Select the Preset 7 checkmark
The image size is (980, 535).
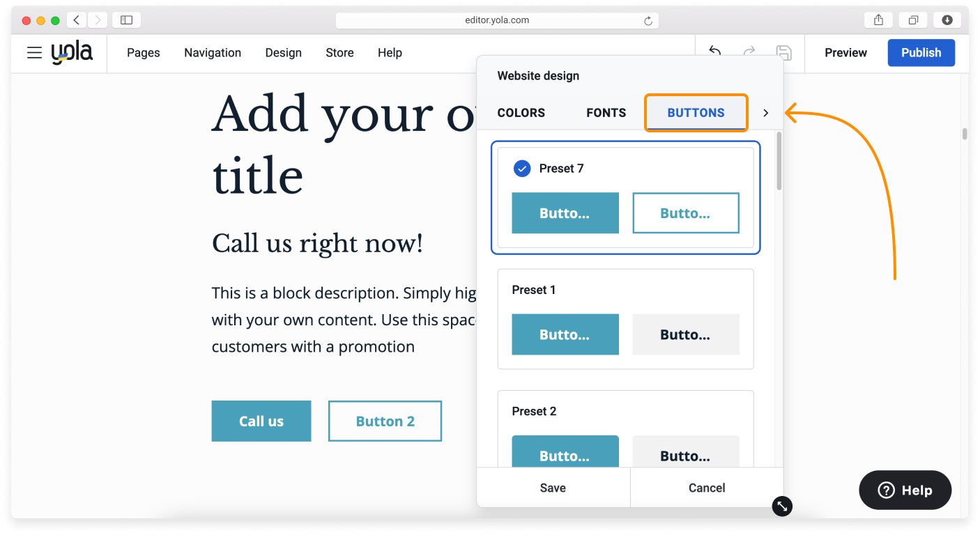521,169
